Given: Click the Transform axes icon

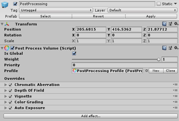Looking at the screenshot, I should pyautogui.click(x=7, y=24).
